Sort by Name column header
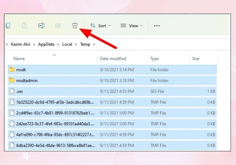The height and width of the screenshot is (165, 236). pos(19,59)
